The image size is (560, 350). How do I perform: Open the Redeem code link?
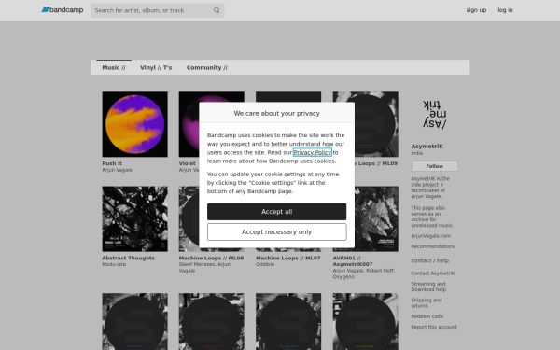[427, 316]
